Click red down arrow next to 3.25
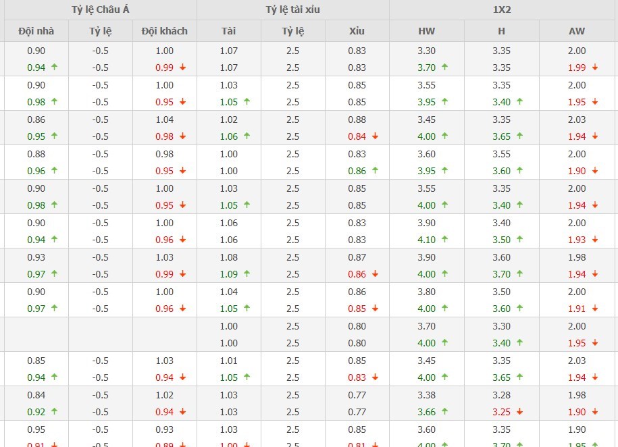 click(x=520, y=412)
